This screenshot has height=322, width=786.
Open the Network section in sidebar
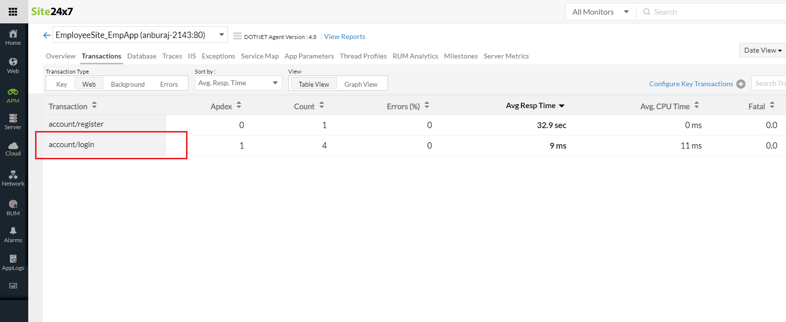tap(13, 178)
